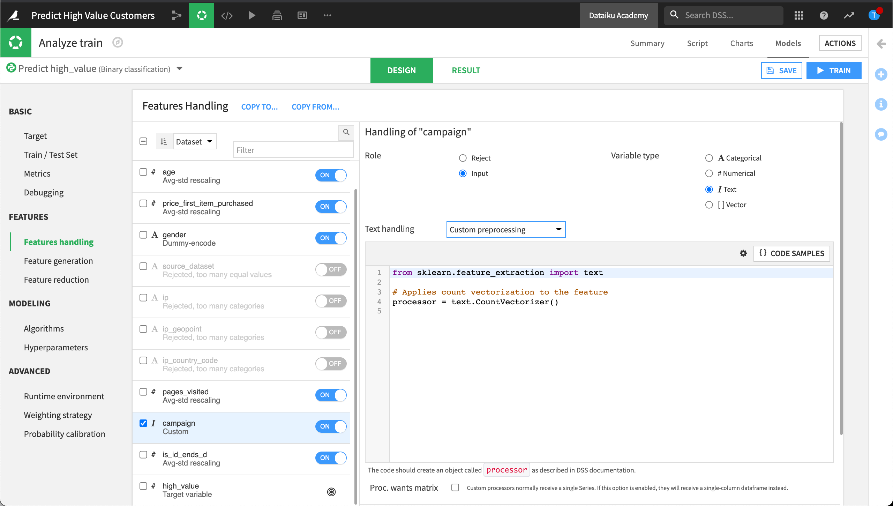Click the target icon on the high_value row

331,492
